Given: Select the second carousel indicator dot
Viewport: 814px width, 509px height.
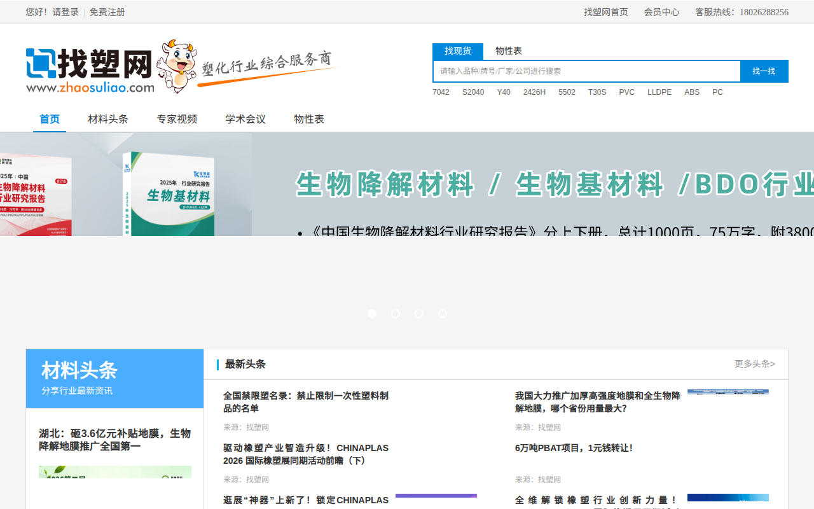Looking at the screenshot, I should 396,314.
